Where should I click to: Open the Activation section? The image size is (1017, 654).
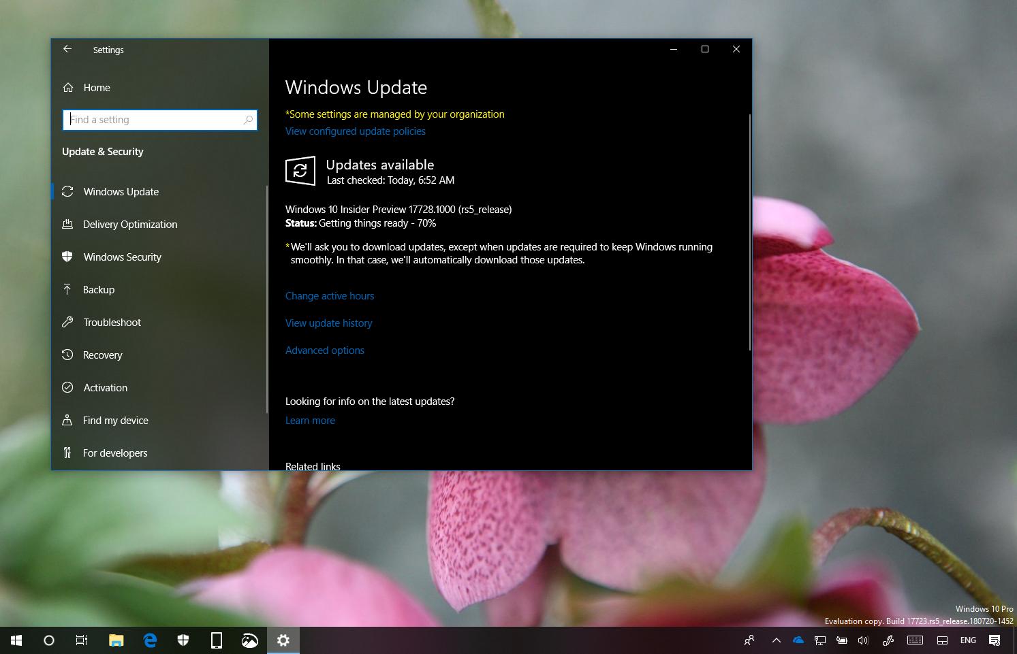tap(105, 387)
